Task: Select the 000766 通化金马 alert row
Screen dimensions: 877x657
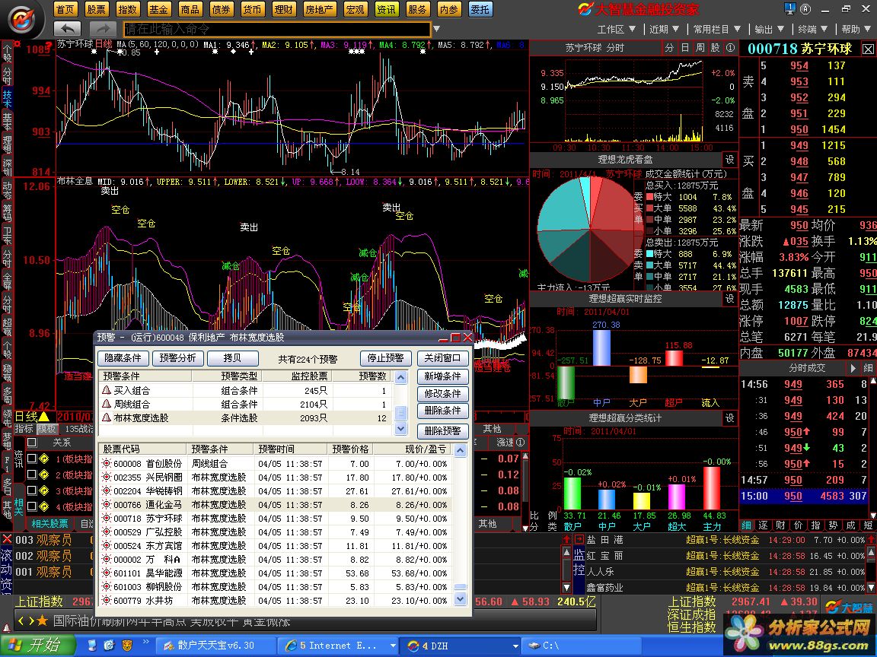Action: (x=275, y=504)
